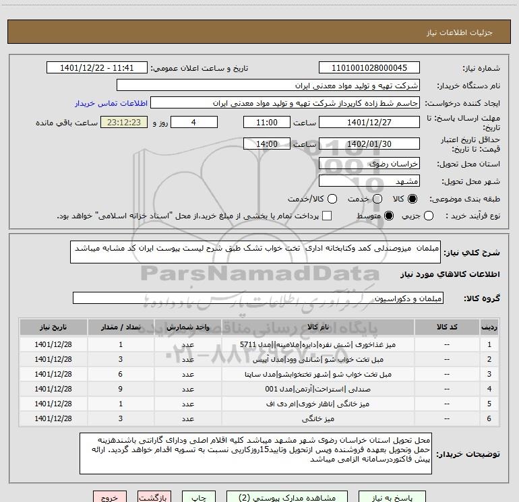519x502 pixels.
Task: Select row مبل تخت خواب شو مدل آپیس
Action: click(x=259, y=359)
